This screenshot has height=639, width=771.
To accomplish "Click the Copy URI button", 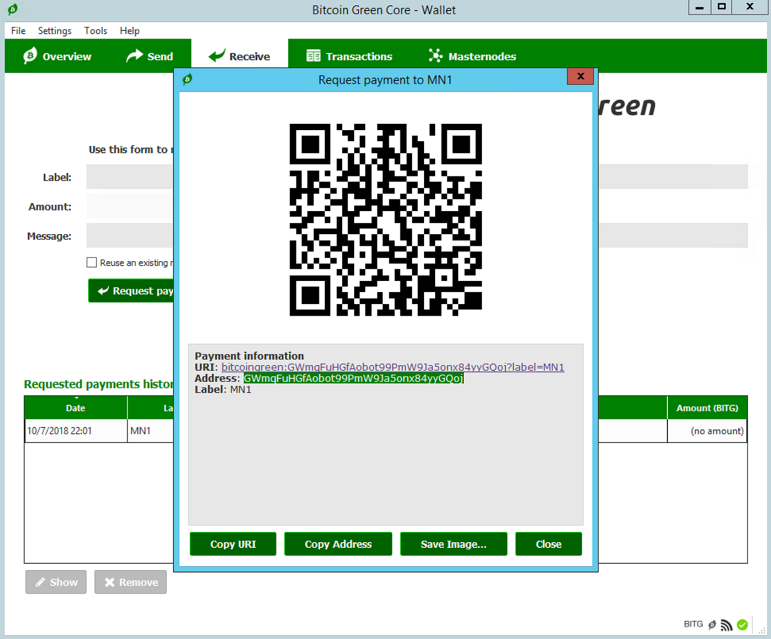I will point(233,544).
